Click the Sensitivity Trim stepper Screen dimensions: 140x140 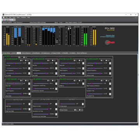click(x=110, y=89)
